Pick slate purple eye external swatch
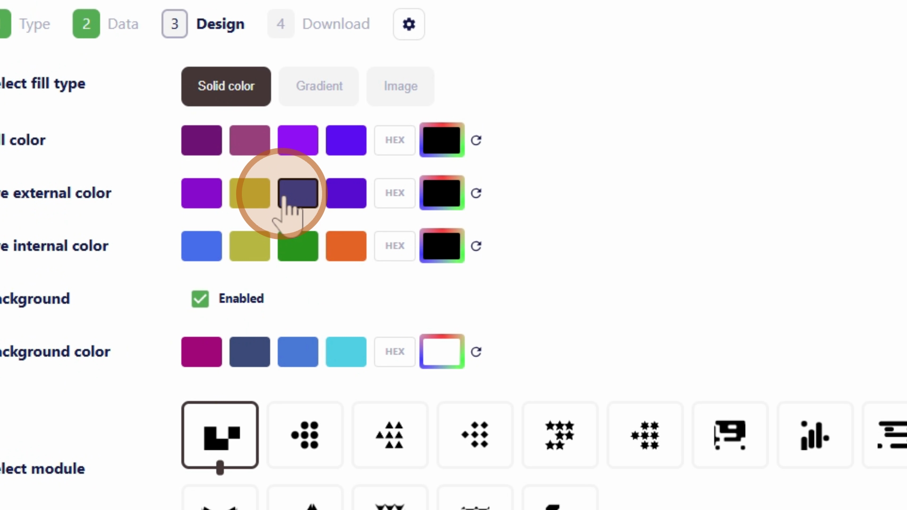This screenshot has width=907, height=510. coord(298,193)
